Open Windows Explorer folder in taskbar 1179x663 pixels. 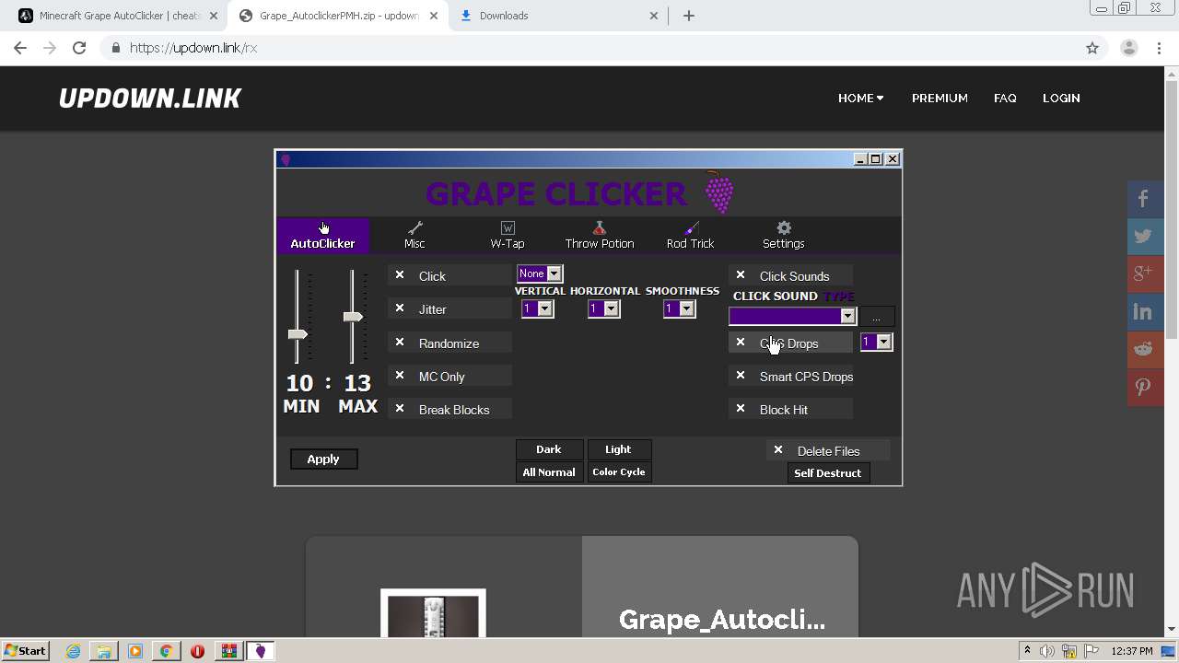pyautogui.click(x=103, y=651)
